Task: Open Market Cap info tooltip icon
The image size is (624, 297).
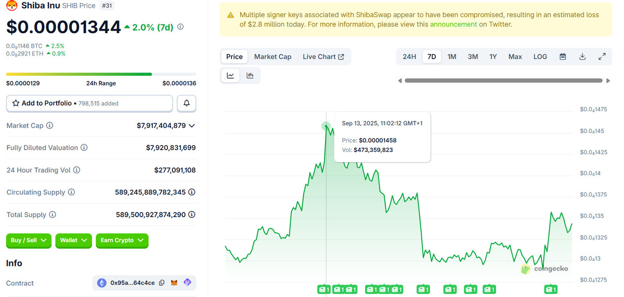Action: click(50, 125)
